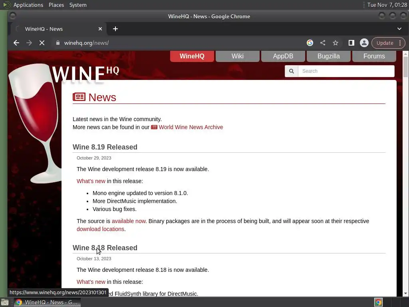Click the address bar URL winehq.org/news/
This screenshot has height=307, width=409.
[86, 43]
